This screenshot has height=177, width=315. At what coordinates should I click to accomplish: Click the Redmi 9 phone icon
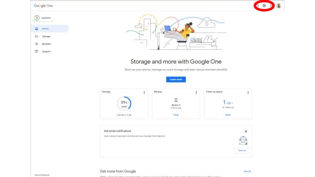[x=176, y=100]
